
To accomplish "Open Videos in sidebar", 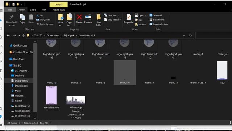I will [x=17, y=101].
